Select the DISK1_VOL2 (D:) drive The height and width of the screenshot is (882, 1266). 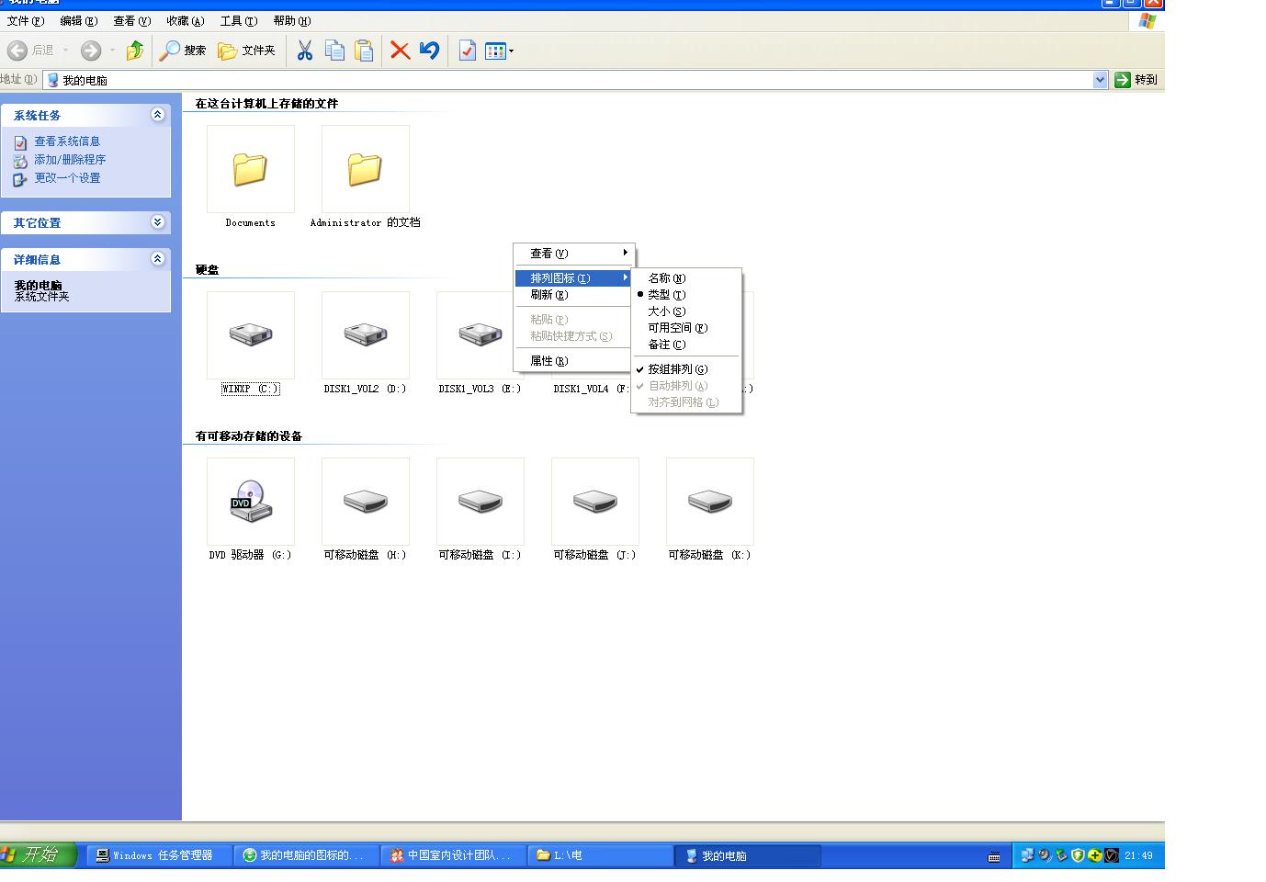(x=365, y=343)
